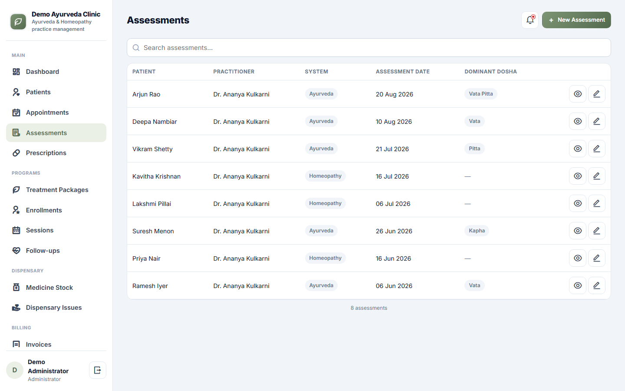View Kavitha Krishnan's assessment
This screenshot has height=391, width=625.
(578, 176)
